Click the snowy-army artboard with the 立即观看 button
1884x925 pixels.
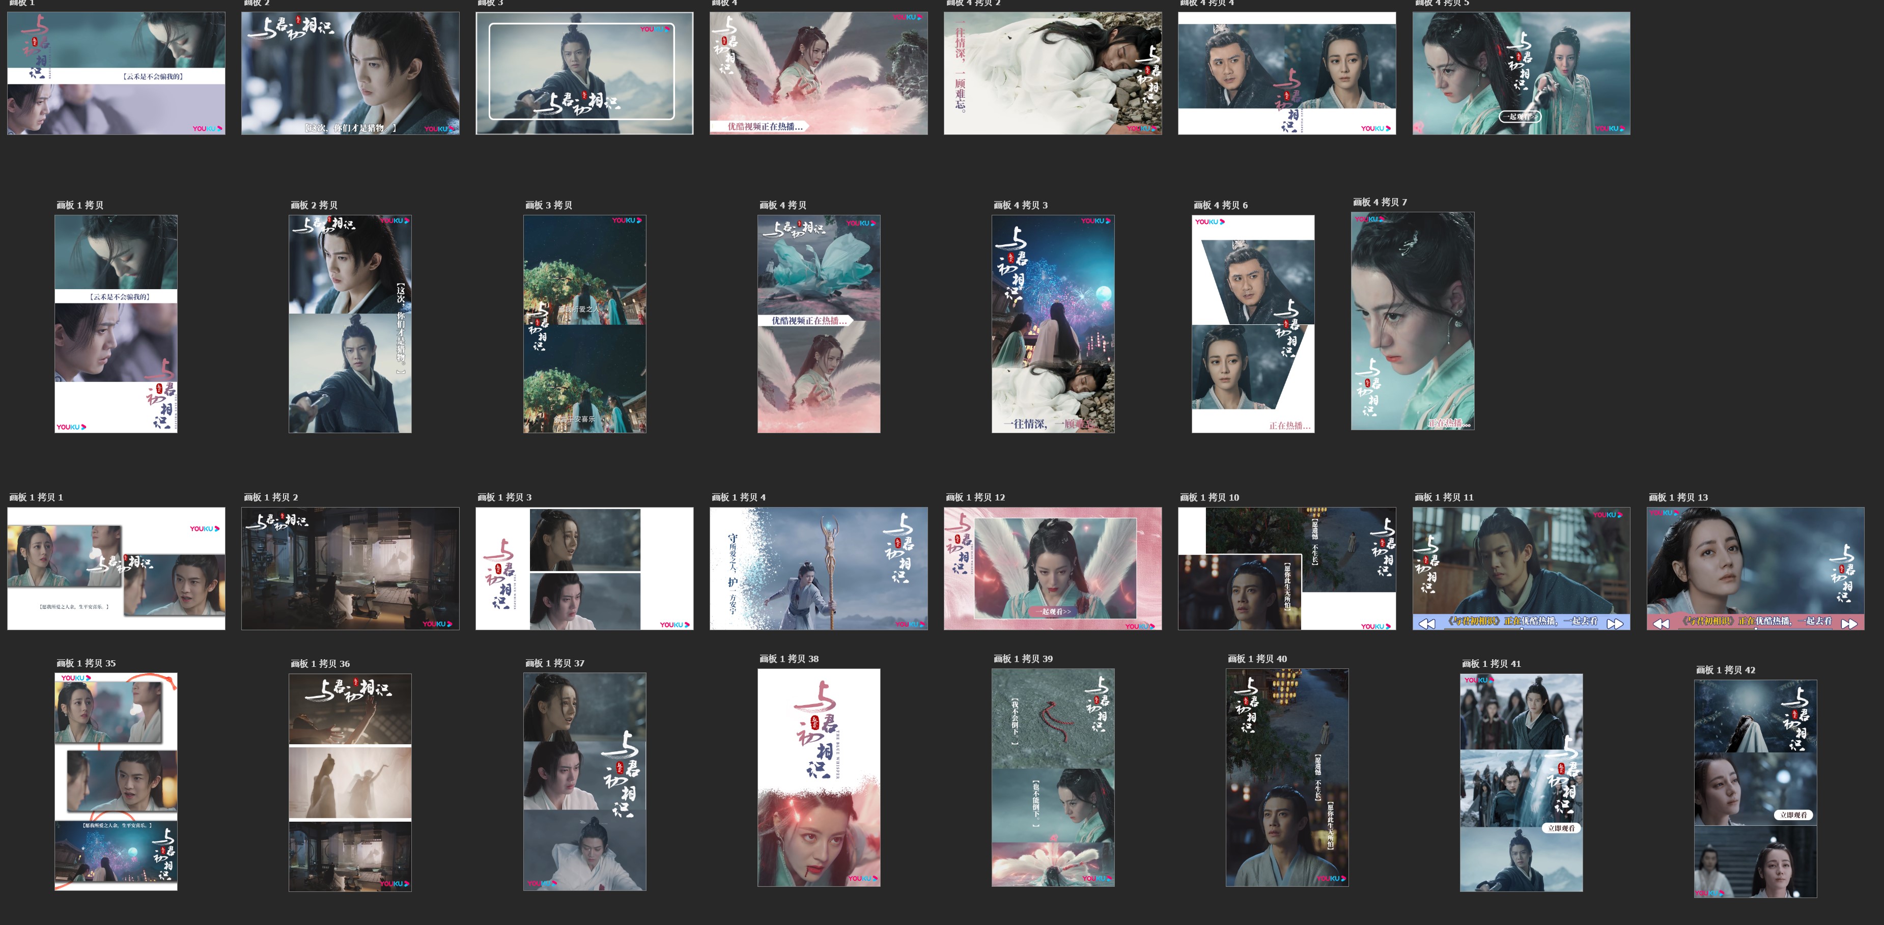1521,782
